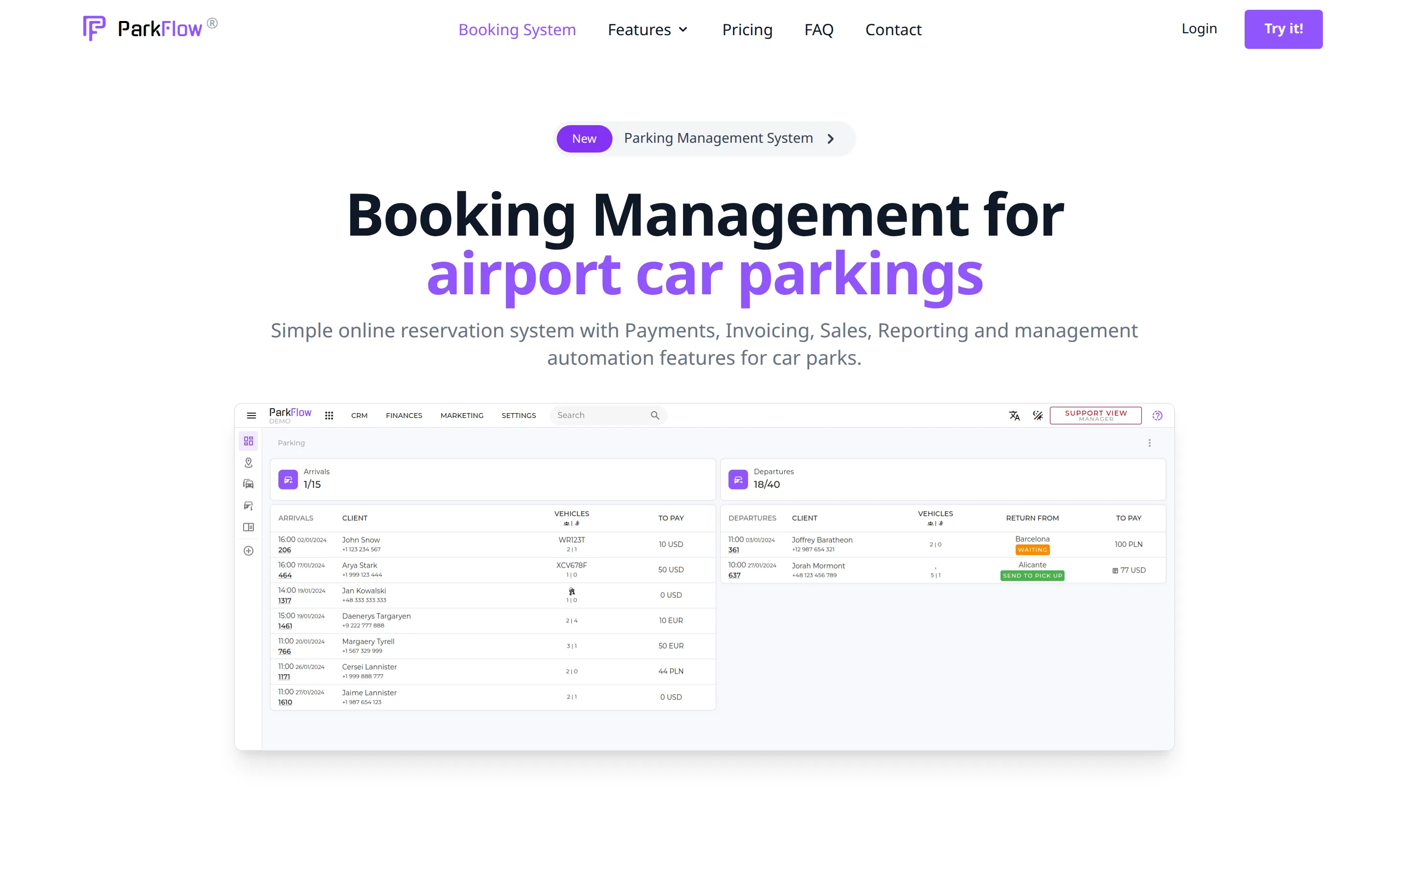
Task: Click the Joffrey Baratheon departure row
Action: pos(943,545)
